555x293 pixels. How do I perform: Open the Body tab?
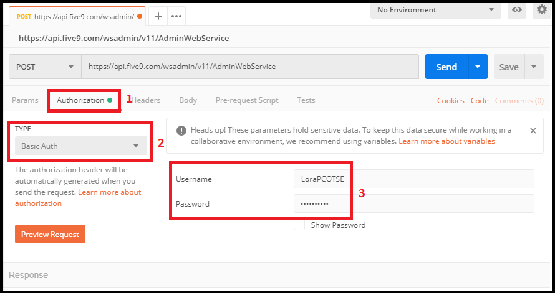(188, 100)
